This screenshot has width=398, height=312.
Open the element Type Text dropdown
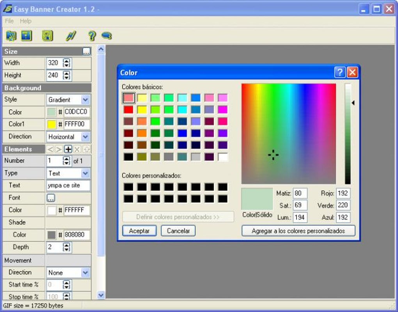click(85, 173)
